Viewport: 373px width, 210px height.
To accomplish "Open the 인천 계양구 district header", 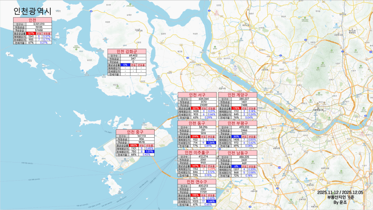I will click(238, 95).
